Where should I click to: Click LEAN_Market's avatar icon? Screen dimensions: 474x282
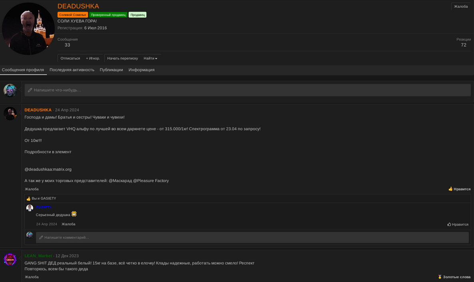pyautogui.click(x=10, y=260)
